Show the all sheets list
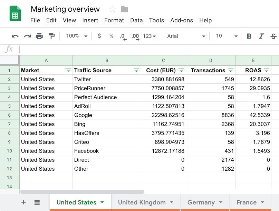 point(37,202)
